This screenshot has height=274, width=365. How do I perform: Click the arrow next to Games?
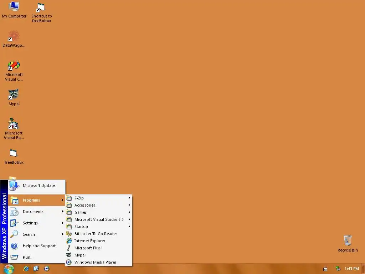click(x=129, y=212)
